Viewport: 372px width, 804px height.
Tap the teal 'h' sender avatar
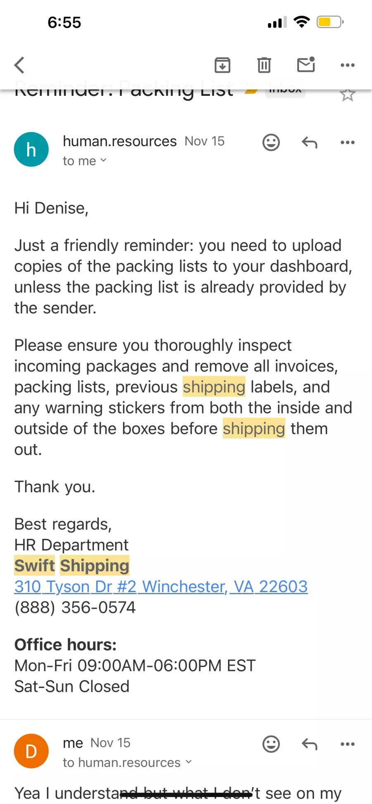(x=31, y=149)
